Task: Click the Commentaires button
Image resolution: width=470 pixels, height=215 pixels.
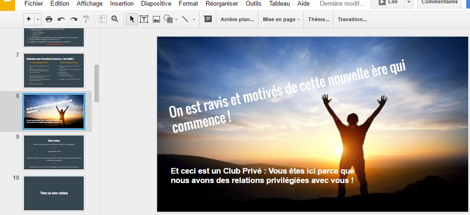Action: (x=439, y=2)
